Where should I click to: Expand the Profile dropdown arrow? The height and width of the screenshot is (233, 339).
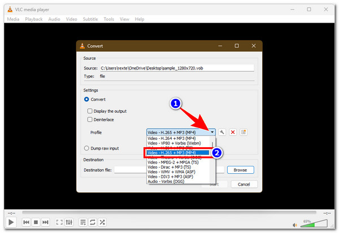click(212, 132)
